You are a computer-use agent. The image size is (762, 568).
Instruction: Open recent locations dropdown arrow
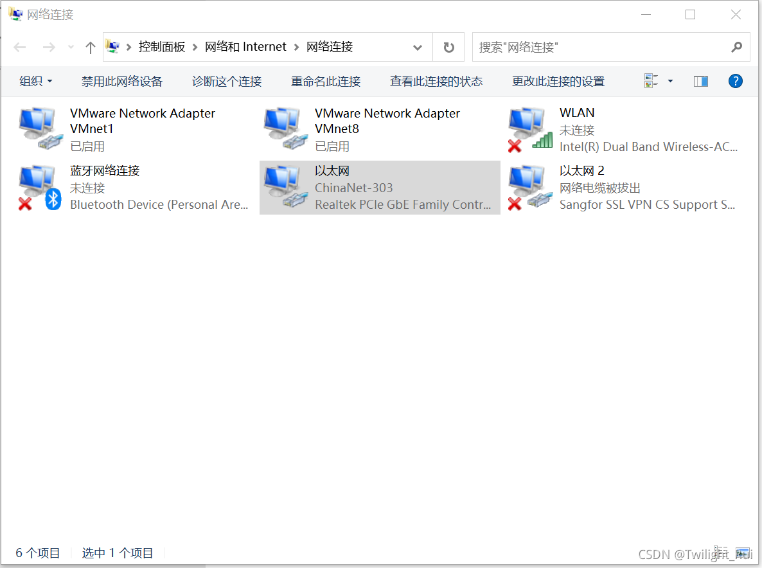coord(71,47)
